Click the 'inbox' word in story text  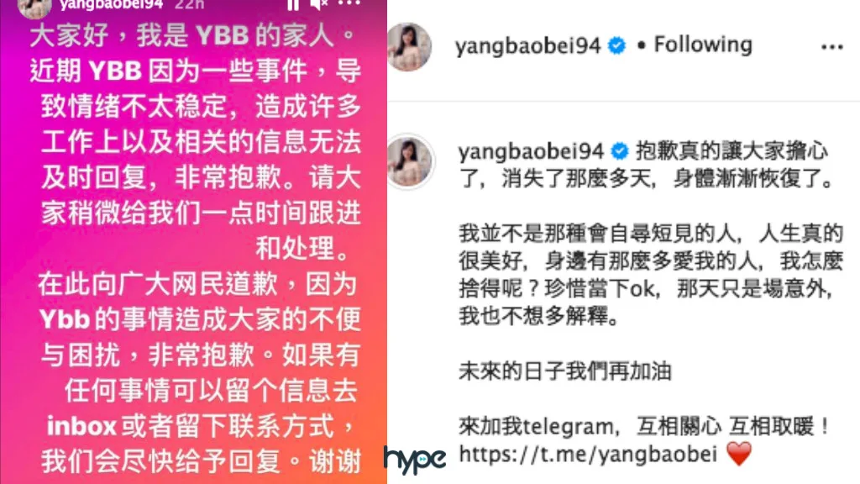(81, 426)
